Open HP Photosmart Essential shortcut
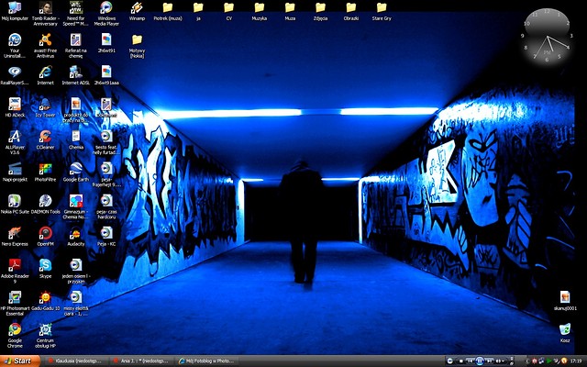The image size is (587, 367). tap(15, 304)
